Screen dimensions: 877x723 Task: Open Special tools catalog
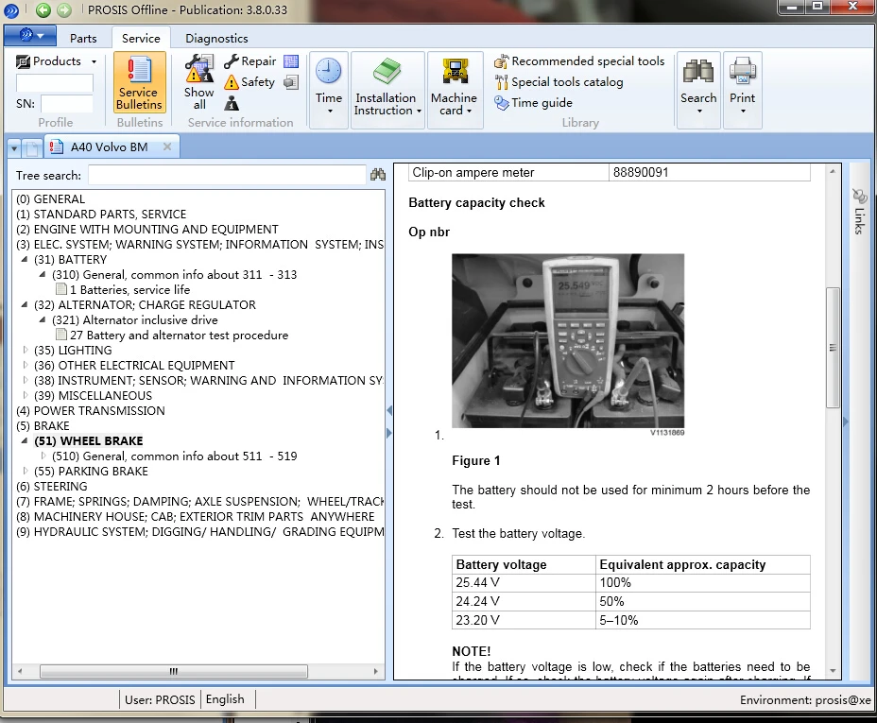559,82
